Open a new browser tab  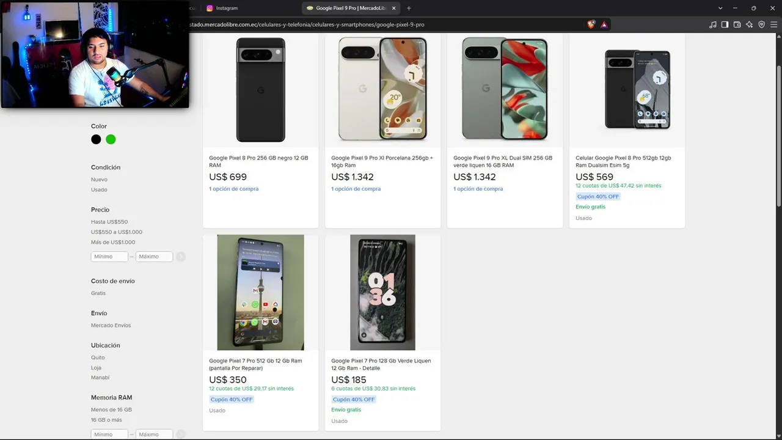(x=409, y=8)
